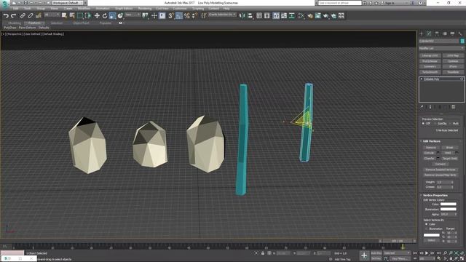Click the TurboSmooth modifier button

click(430, 72)
